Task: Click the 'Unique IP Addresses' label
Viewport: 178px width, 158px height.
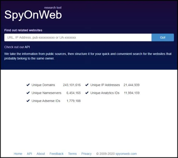Action: [105, 85]
